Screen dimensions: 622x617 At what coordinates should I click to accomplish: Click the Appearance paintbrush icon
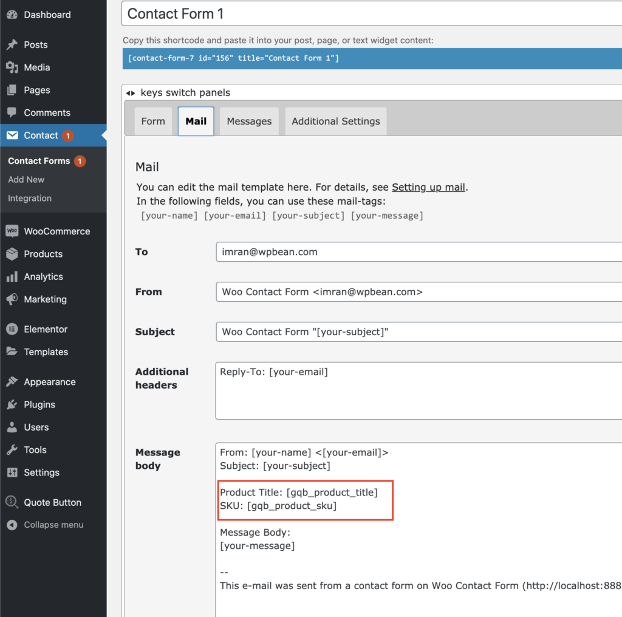pos(12,382)
